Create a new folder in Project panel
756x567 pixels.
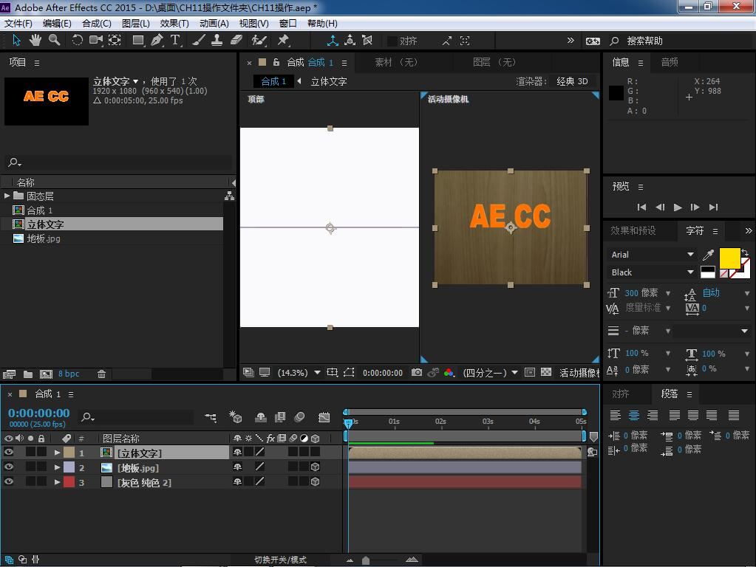pyautogui.click(x=28, y=374)
